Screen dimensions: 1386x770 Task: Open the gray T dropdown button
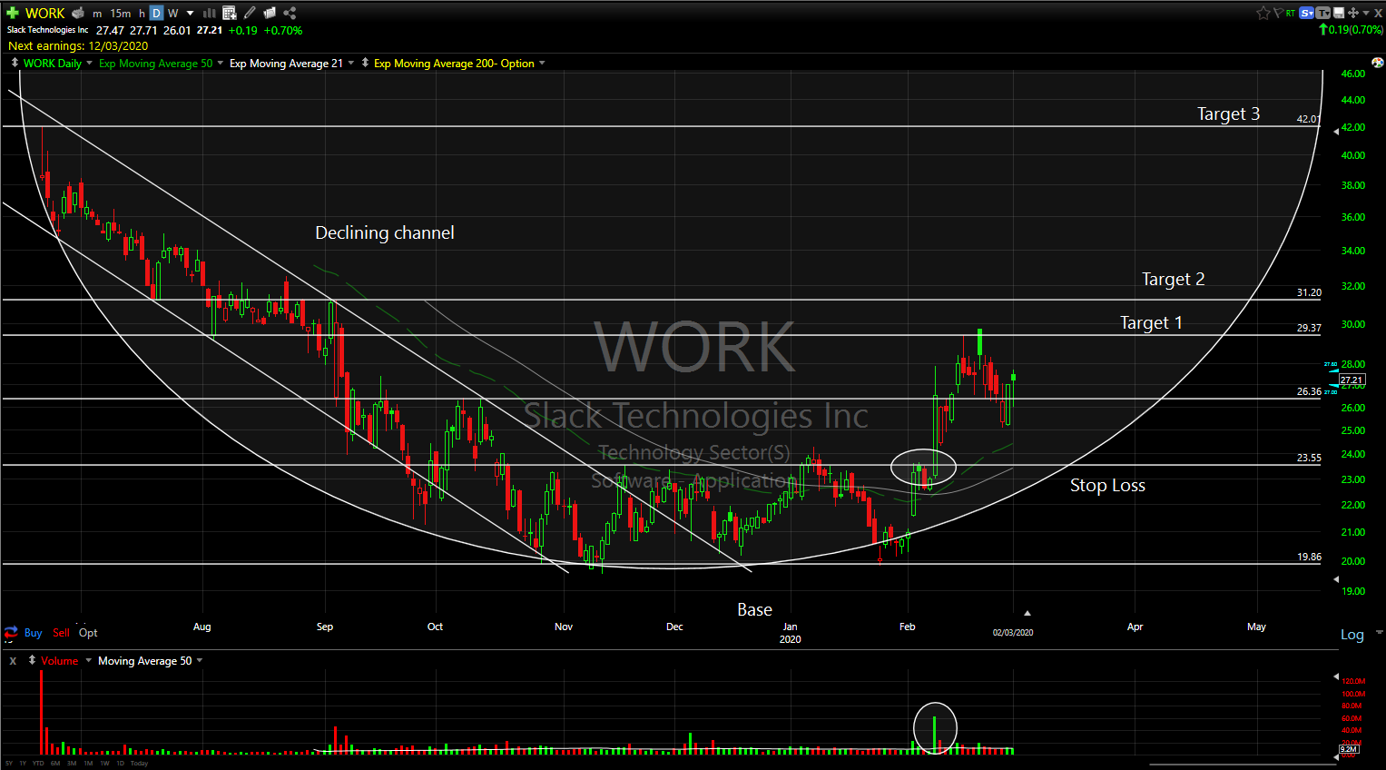[1322, 13]
